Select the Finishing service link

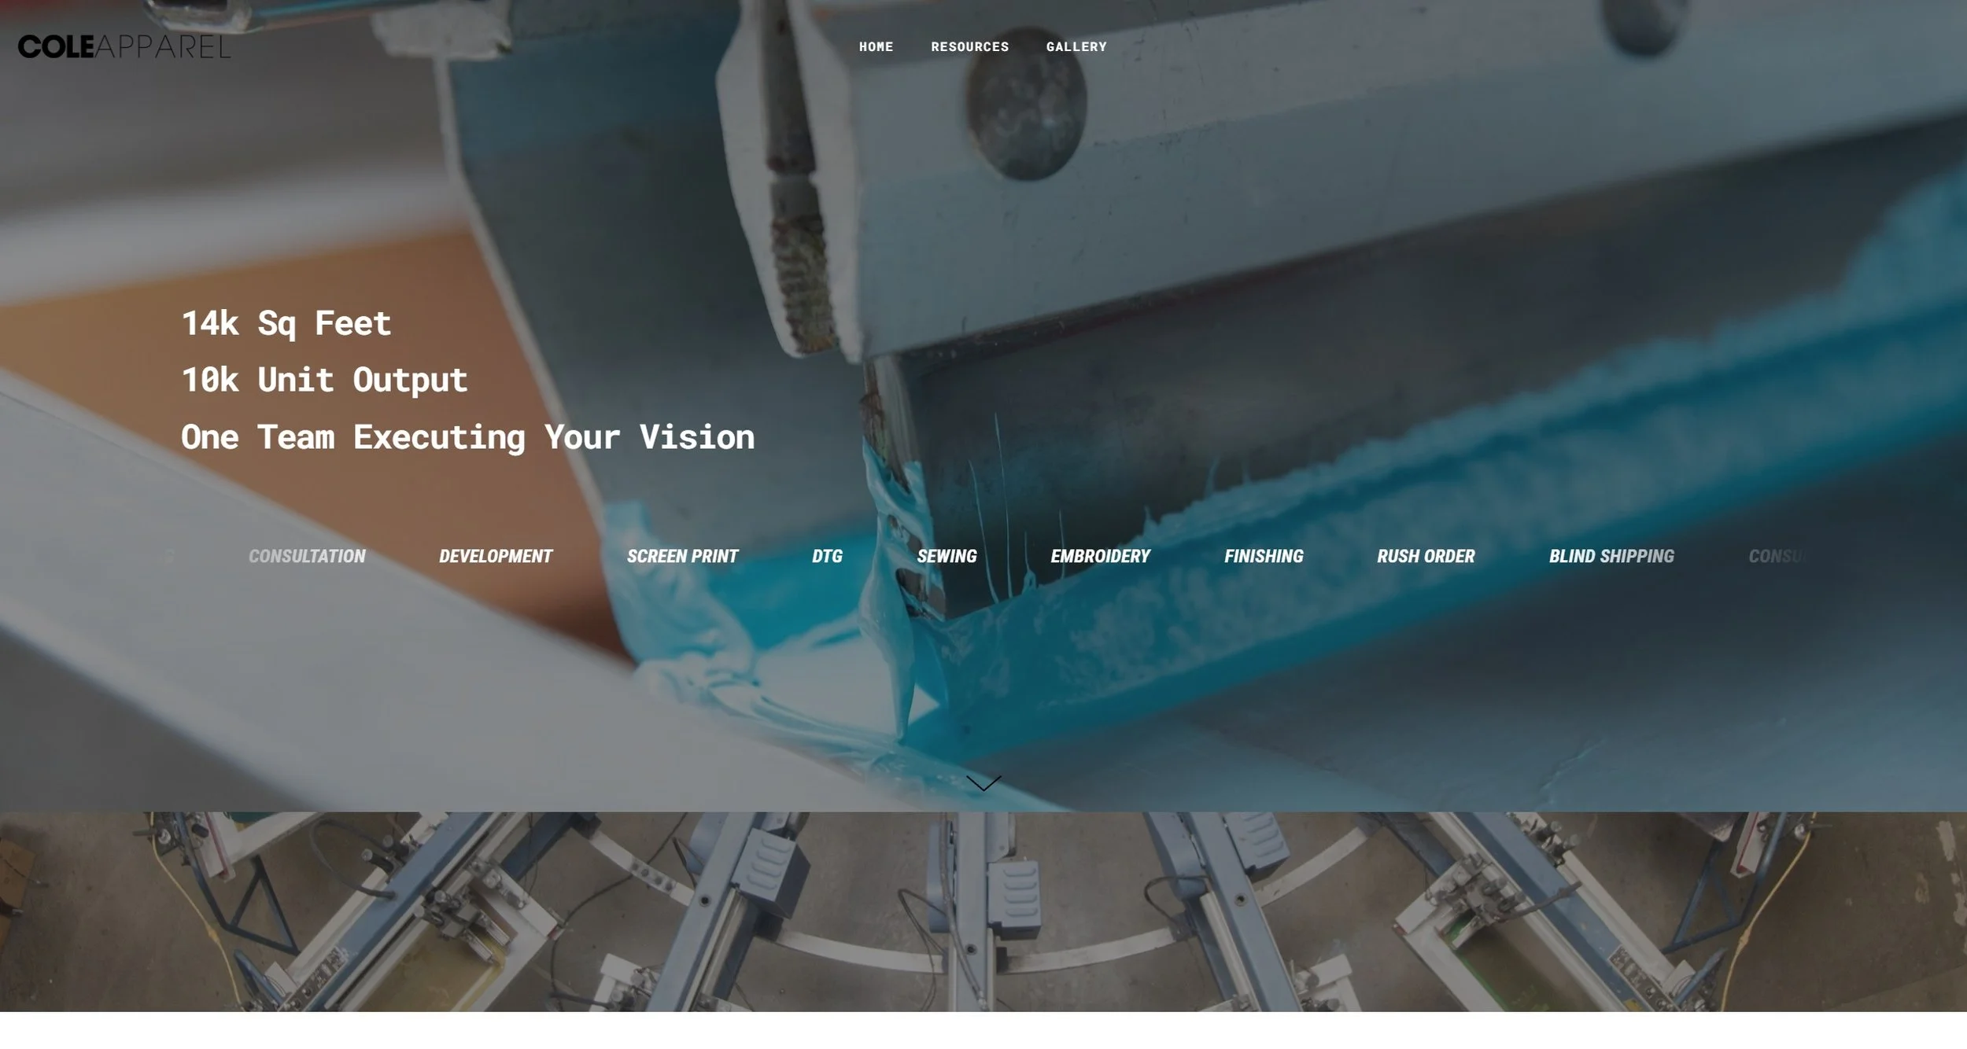pyautogui.click(x=1264, y=557)
